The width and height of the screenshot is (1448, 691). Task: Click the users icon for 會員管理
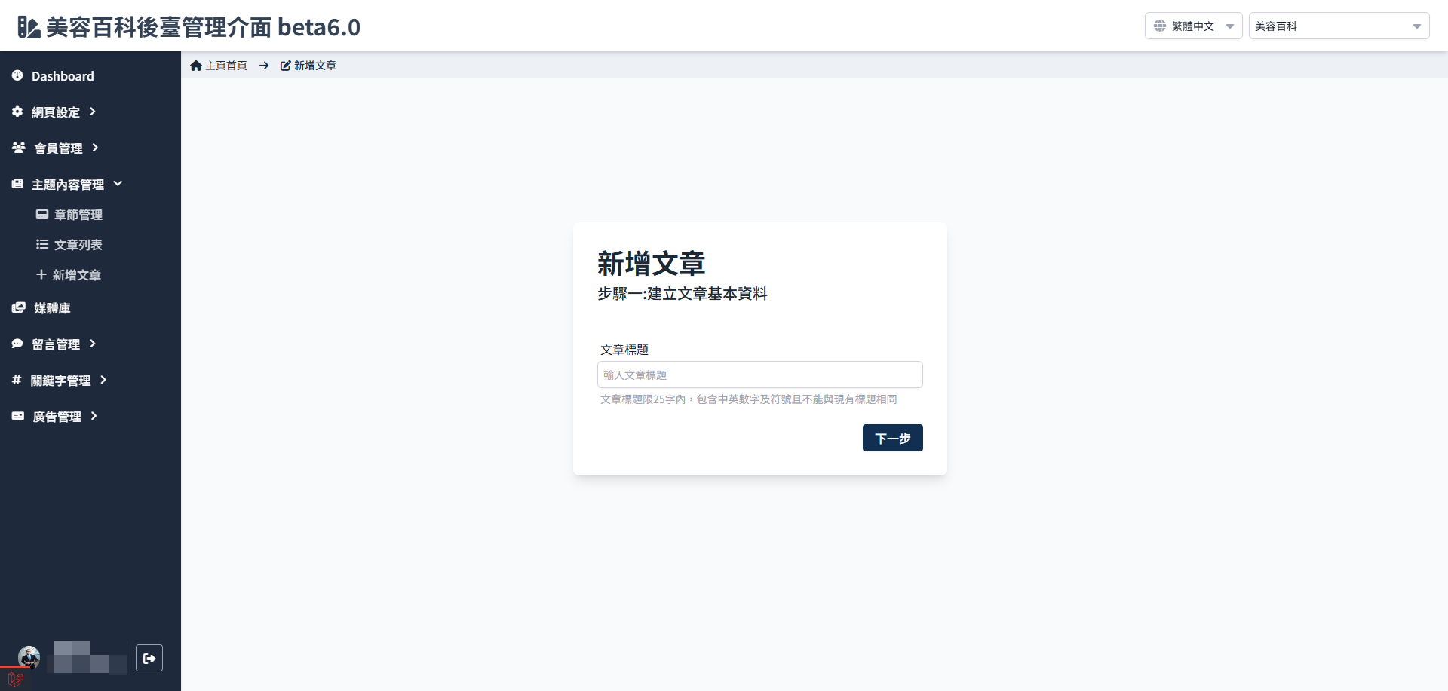point(19,148)
